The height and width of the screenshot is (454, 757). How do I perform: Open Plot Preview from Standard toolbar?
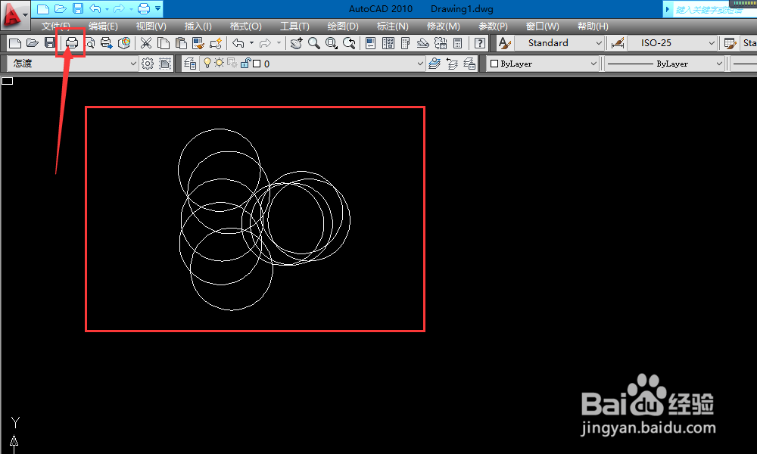coord(90,43)
